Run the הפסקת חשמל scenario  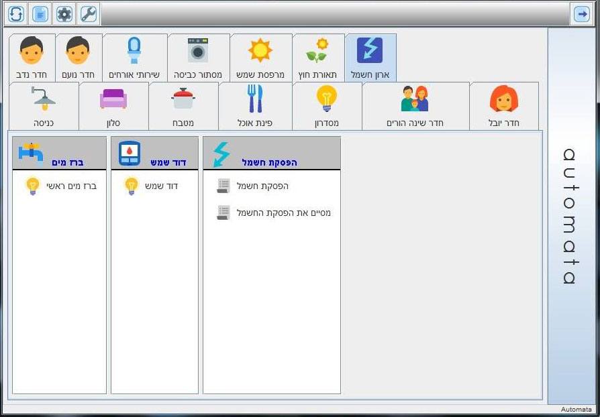(x=223, y=186)
